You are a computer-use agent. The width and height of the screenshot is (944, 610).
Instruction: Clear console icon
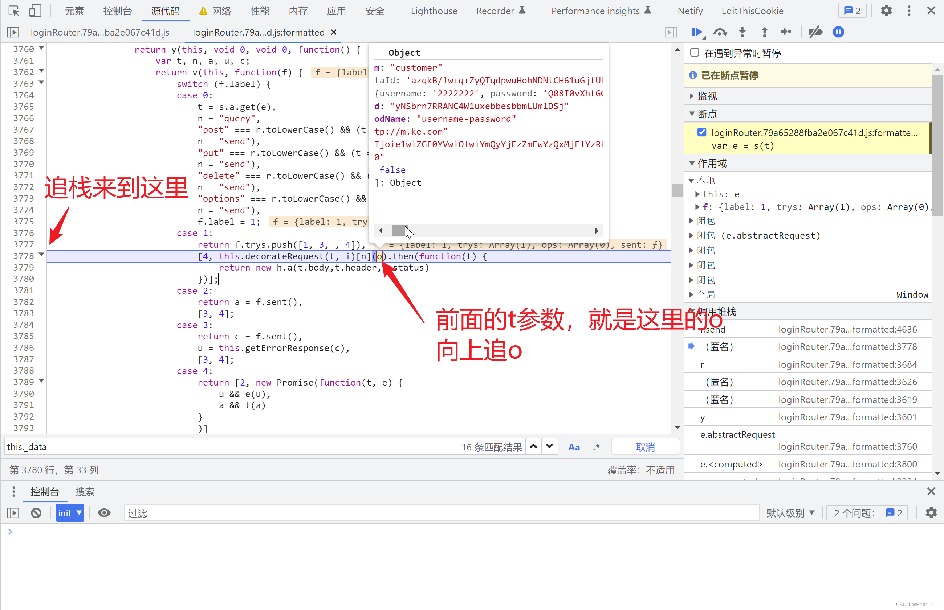[36, 513]
